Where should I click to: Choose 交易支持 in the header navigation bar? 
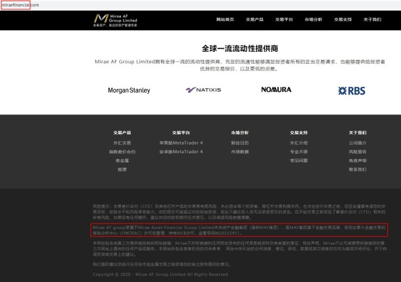click(342, 20)
